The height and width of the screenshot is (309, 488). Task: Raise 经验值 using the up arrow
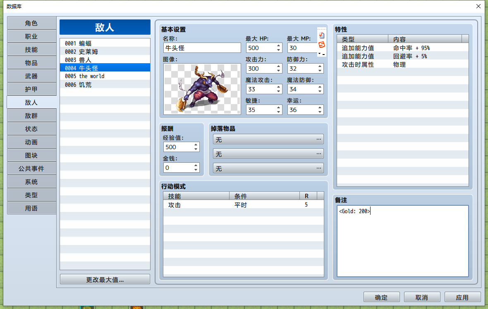196,145
